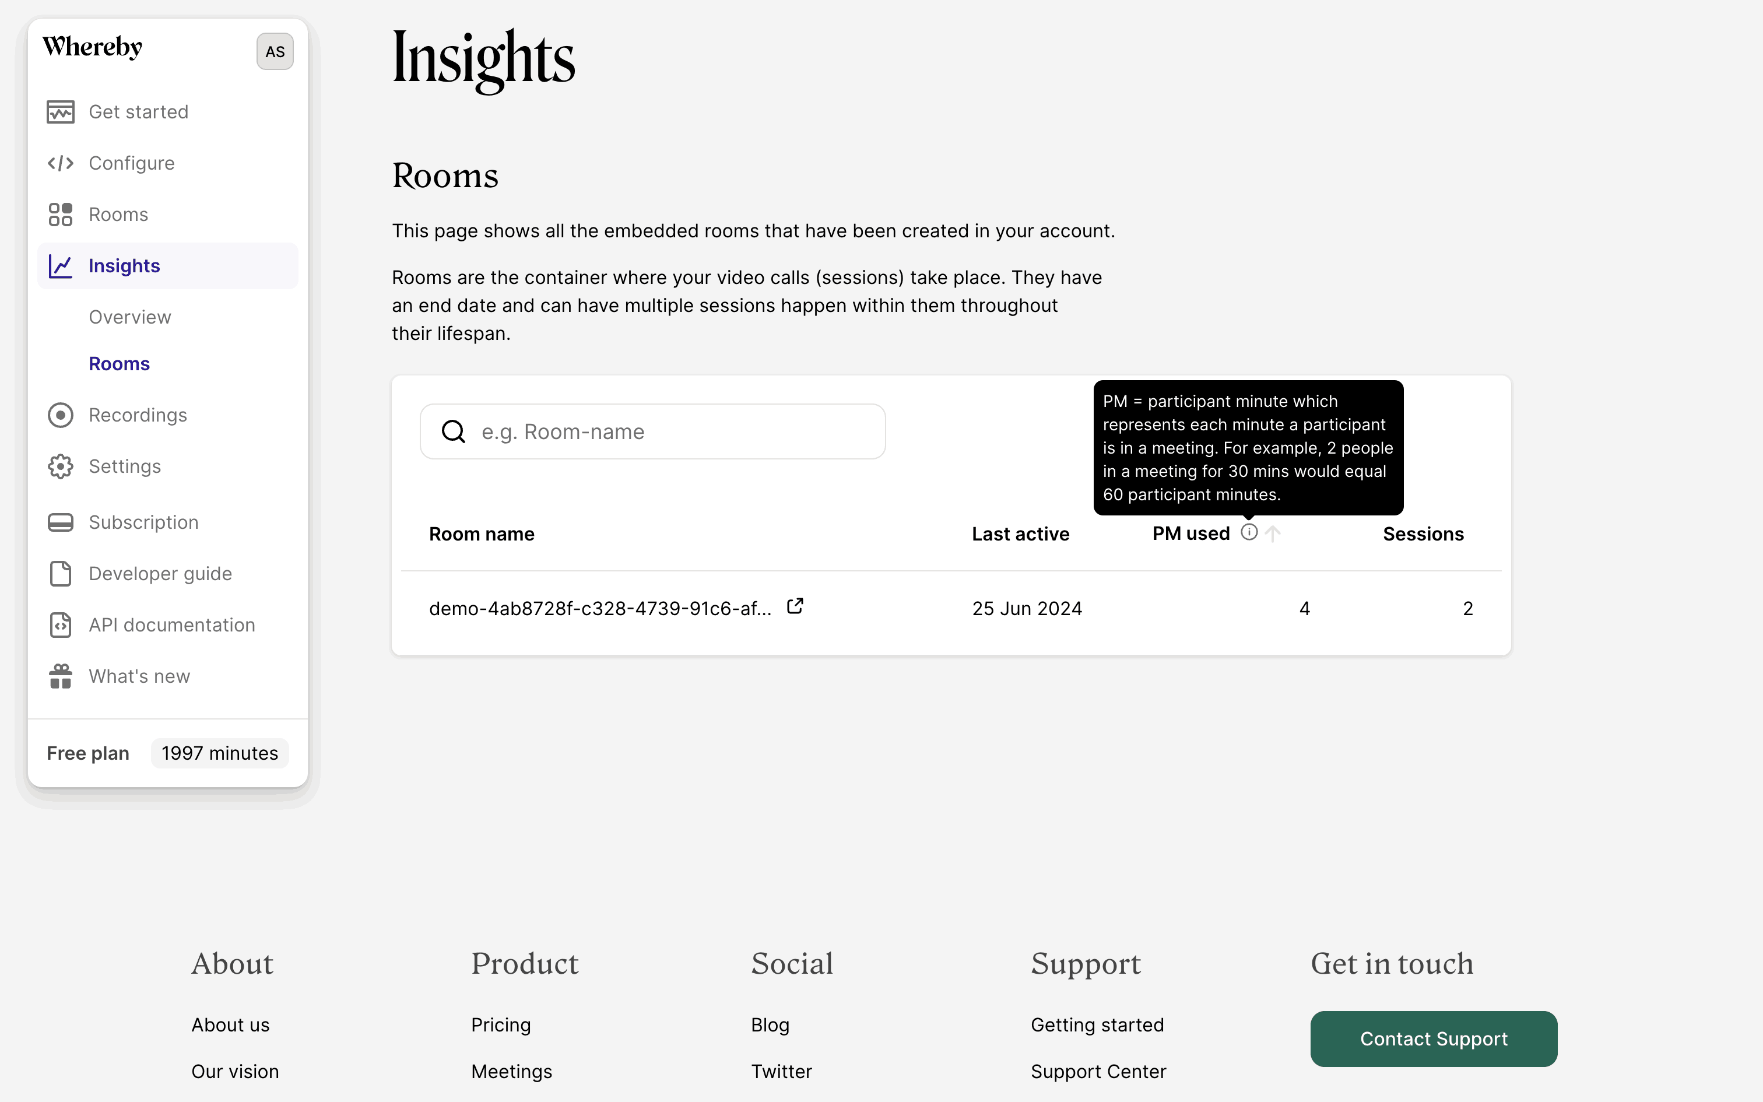Open demo room via external link icon
This screenshot has width=1763, height=1102.
[x=796, y=606]
